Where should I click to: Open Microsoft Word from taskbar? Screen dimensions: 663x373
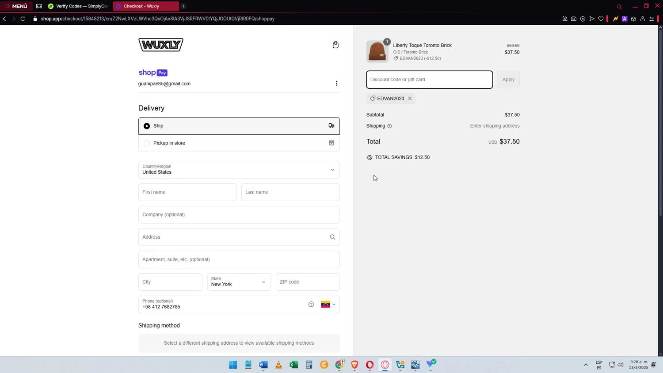point(263,365)
